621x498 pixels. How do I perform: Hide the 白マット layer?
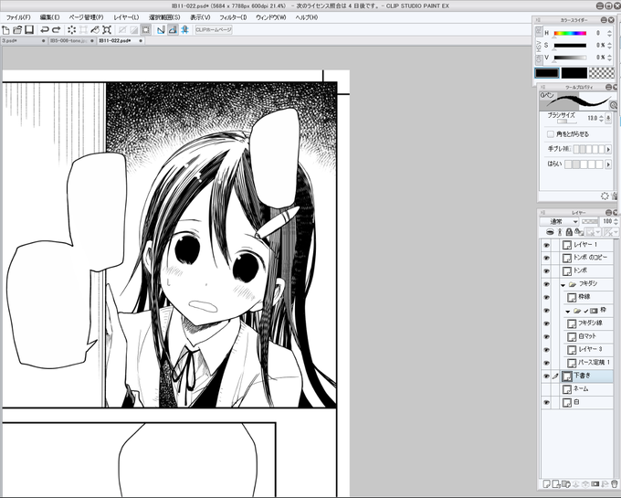pyautogui.click(x=547, y=337)
